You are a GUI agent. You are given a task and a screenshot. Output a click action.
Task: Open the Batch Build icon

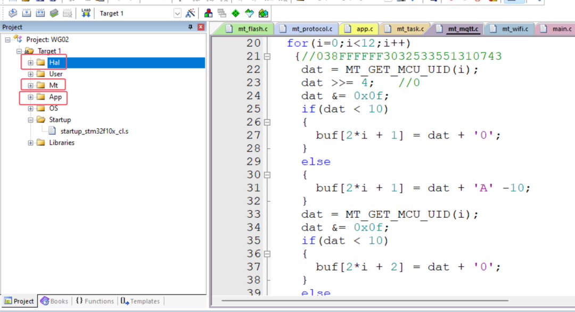(x=54, y=13)
